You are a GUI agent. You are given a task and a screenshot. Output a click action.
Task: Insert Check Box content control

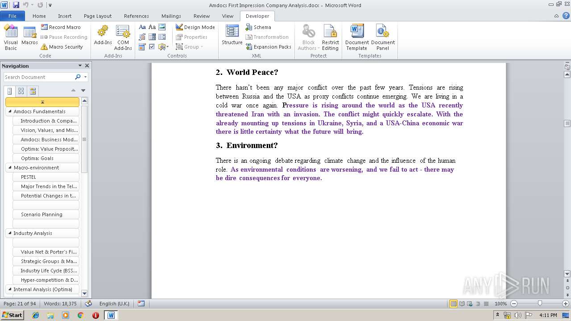click(x=152, y=47)
